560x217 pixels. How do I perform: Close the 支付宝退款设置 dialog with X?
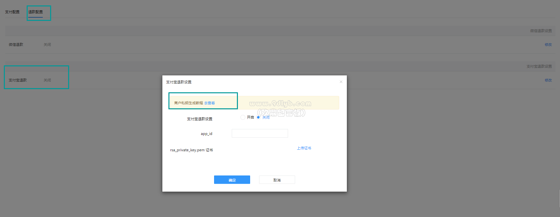click(x=341, y=82)
